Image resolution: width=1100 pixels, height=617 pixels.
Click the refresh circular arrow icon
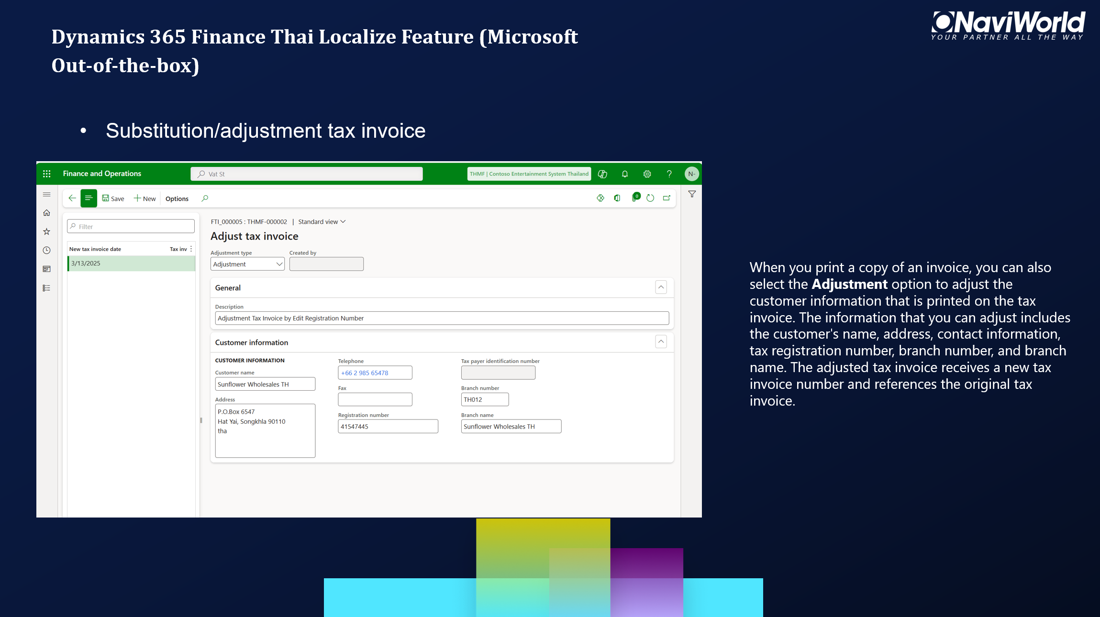pos(650,198)
